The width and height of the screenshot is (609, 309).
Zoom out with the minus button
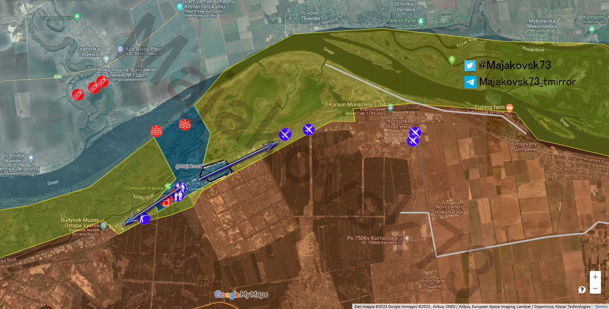[x=595, y=289]
